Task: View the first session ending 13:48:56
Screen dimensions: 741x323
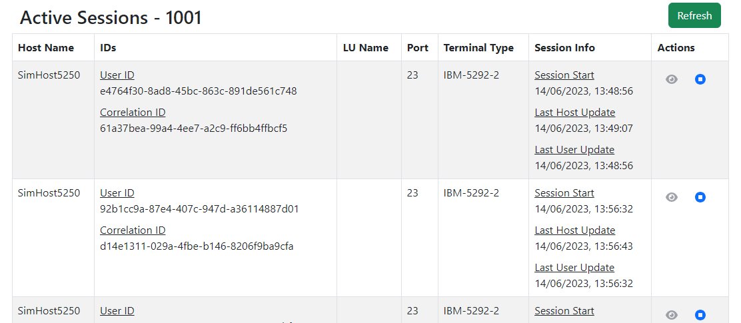Action: (x=672, y=79)
